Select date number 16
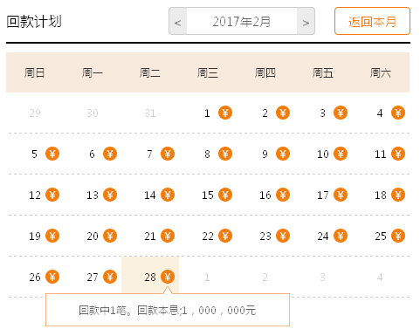The height and width of the screenshot is (336, 420). coord(265,195)
